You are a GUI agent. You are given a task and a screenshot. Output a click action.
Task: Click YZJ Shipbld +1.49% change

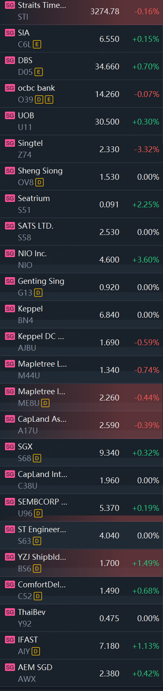(x=146, y=563)
